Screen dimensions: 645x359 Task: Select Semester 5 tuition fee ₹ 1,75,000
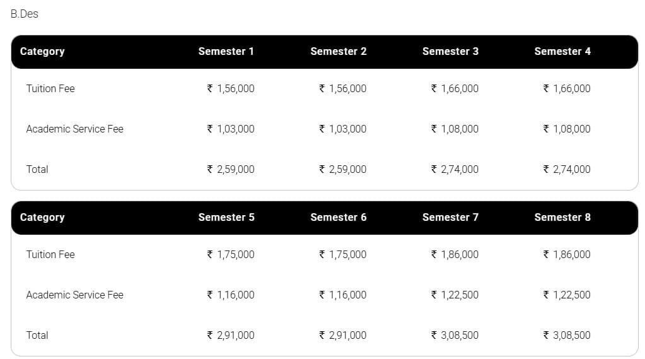[231, 254]
